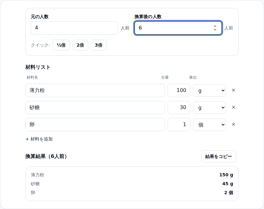Viewport: 264px width, 209px height.
Task: Remove the 薄力粉 ingredient row
Action: (233, 90)
